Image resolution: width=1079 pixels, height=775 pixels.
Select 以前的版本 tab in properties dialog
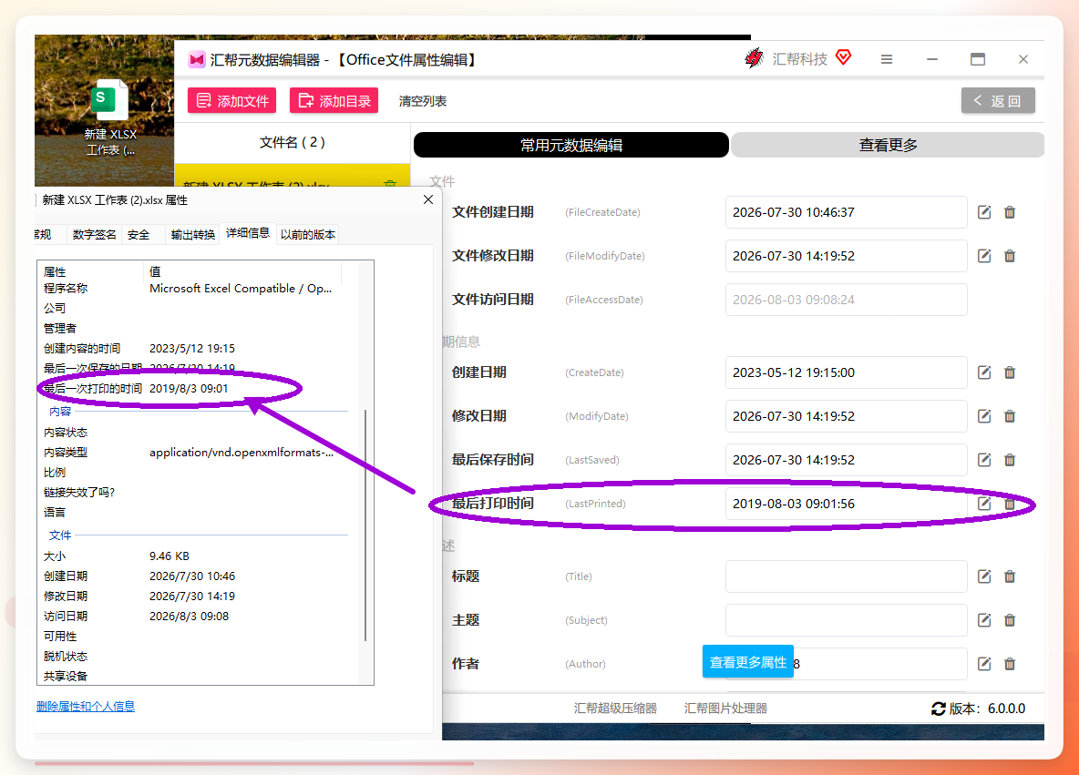pos(308,234)
